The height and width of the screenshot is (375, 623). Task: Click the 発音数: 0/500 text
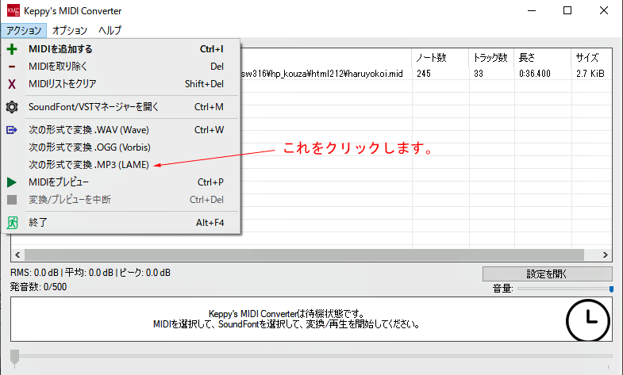38,287
